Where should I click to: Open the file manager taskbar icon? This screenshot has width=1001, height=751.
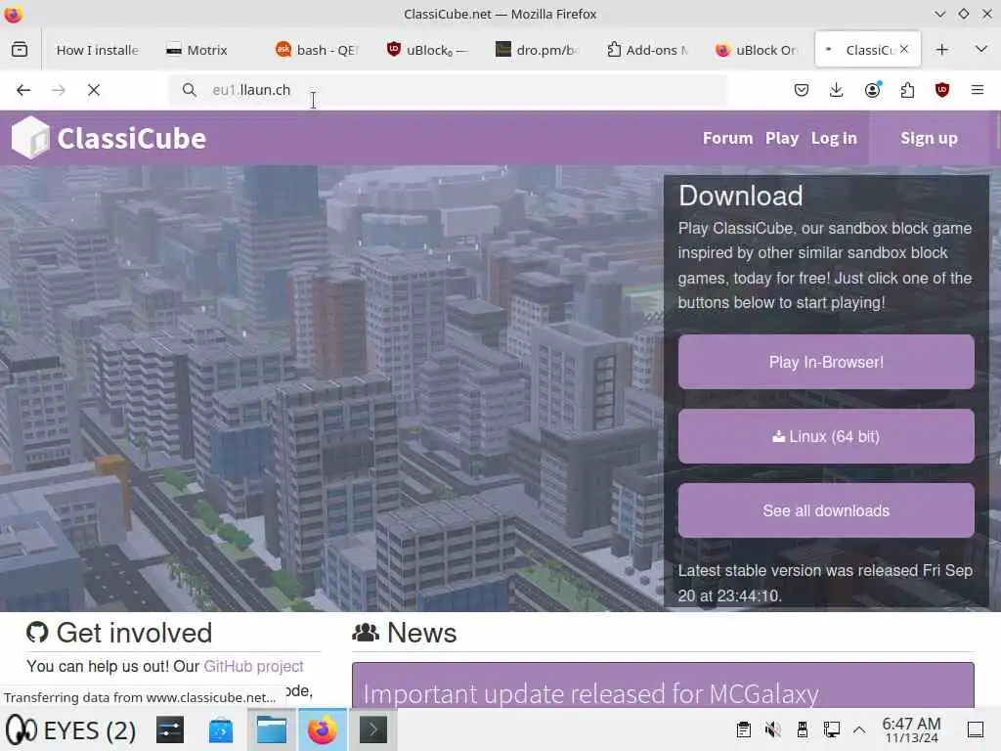[x=272, y=730]
